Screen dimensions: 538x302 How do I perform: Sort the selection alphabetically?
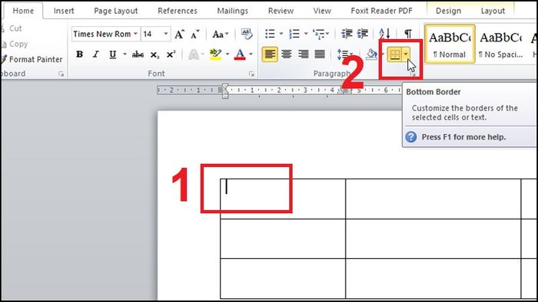[x=384, y=34]
